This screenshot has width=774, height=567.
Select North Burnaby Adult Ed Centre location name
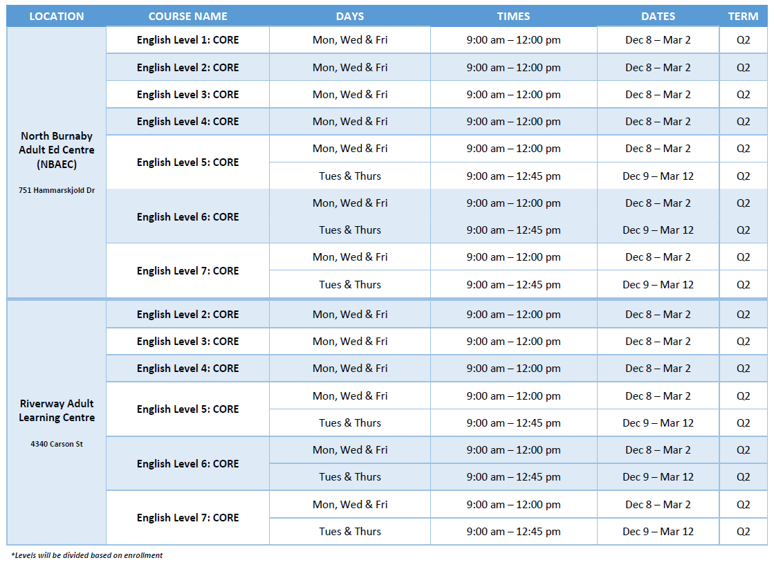pyautogui.click(x=57, y=150)
